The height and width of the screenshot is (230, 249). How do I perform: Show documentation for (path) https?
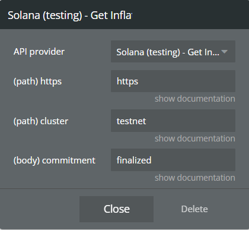click(195, 99)
